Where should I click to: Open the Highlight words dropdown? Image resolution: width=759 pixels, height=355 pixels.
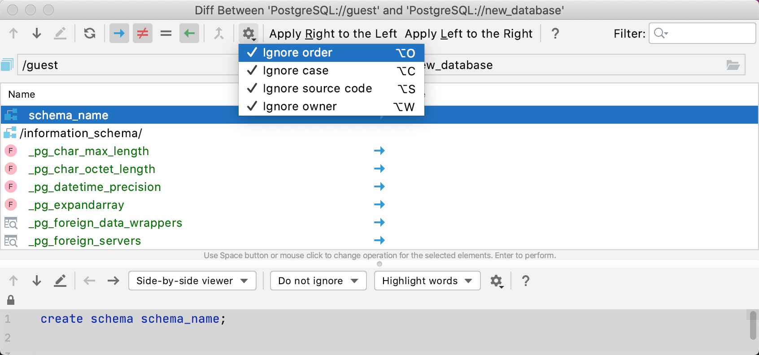point(426,281)
